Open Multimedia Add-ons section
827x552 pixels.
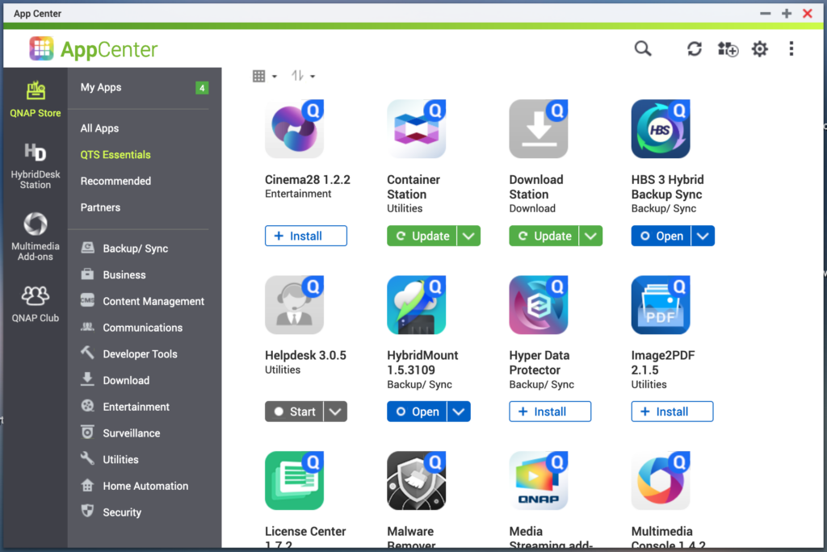point(36,236)
